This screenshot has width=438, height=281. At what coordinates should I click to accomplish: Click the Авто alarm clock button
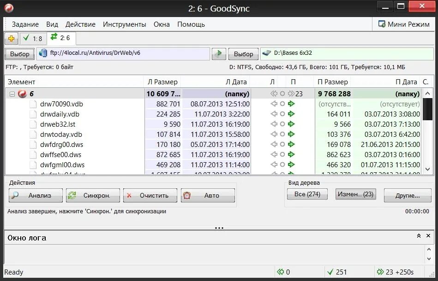click(208, 195)
